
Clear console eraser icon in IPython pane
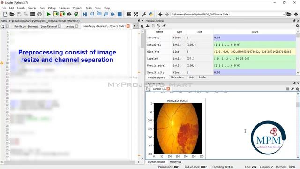point(292,89)
